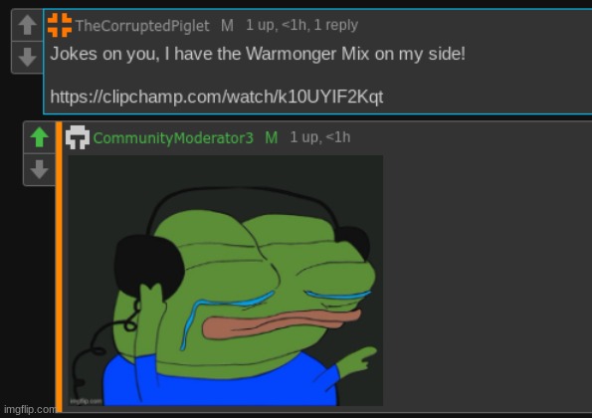Open CommunityModerator3's white avatar icon
The width and height of the screenshot is (592, 418).
tap(78, 137)
